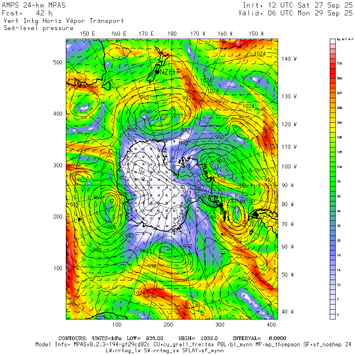Click the '40 W' longitude label

coord(288,312)
